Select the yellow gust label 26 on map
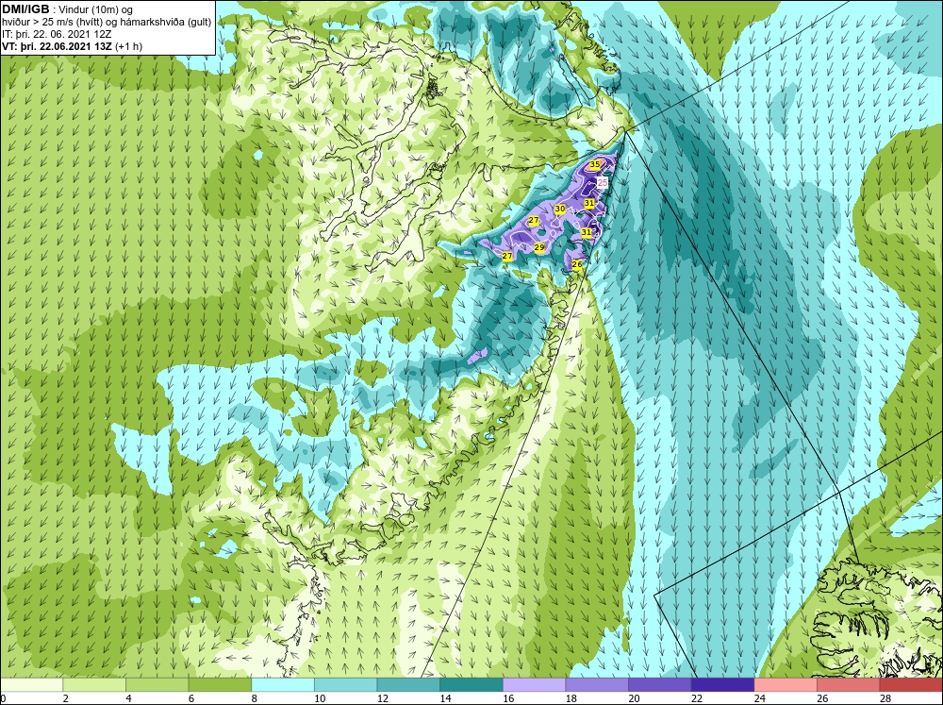This screenshot has width=943, height=705. 577,264
